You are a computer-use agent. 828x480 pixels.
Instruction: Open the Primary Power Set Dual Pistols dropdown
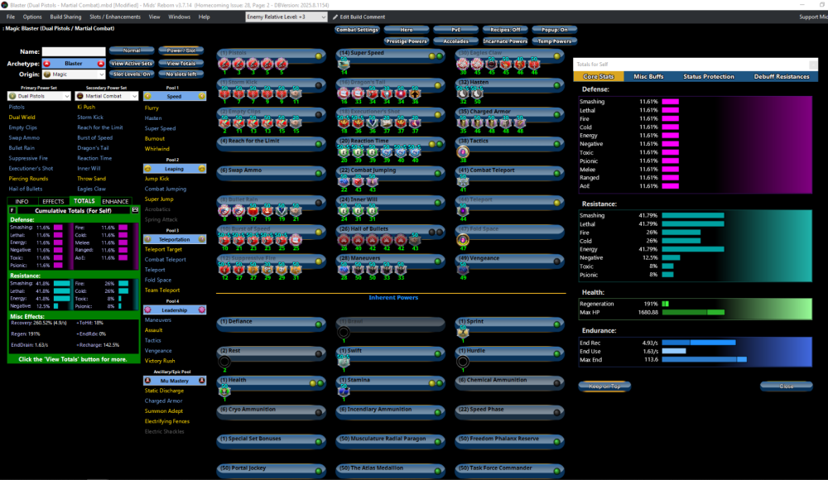39,96
